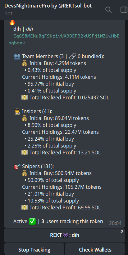Click the cash emoji by Insiders Realized Profit
128x255 pixels.
[25, 152]
